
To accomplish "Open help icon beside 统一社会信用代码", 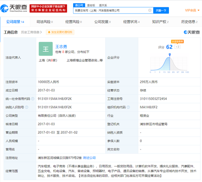I will coord(33,99).
